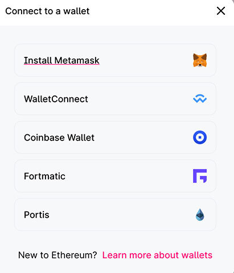The width and height of the screenshot is (234, 273).
Task: Choose the WalletConnect label text
Action: point(56,99)
